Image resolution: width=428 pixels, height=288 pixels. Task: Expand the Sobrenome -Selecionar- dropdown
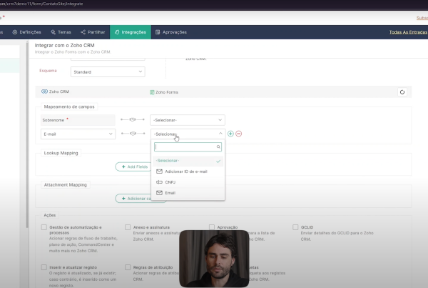(187, 120)
